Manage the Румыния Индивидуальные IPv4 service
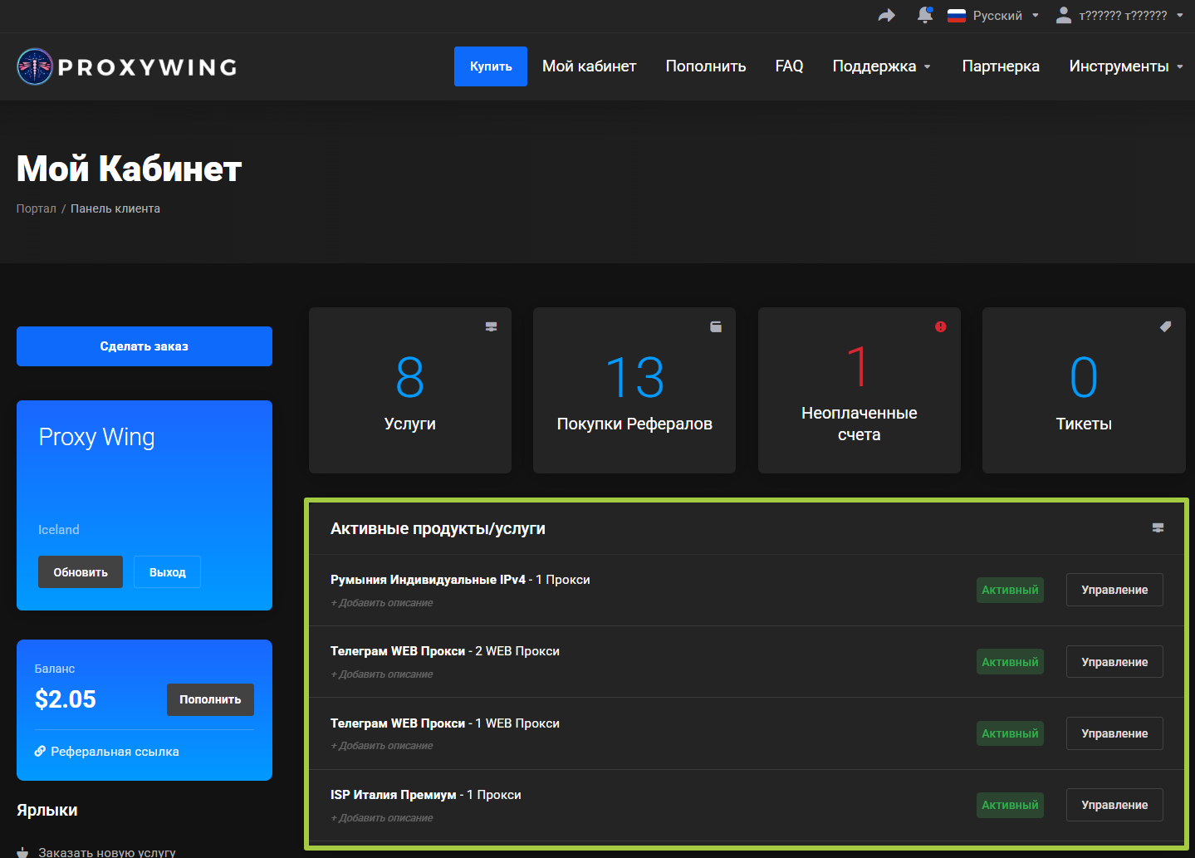Screen dimensions: 1195x858 click(1114, 590)
